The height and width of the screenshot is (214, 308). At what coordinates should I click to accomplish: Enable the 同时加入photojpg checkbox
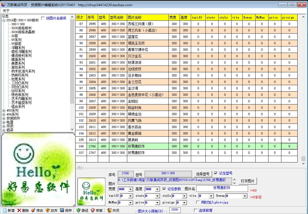click(198, 202)
